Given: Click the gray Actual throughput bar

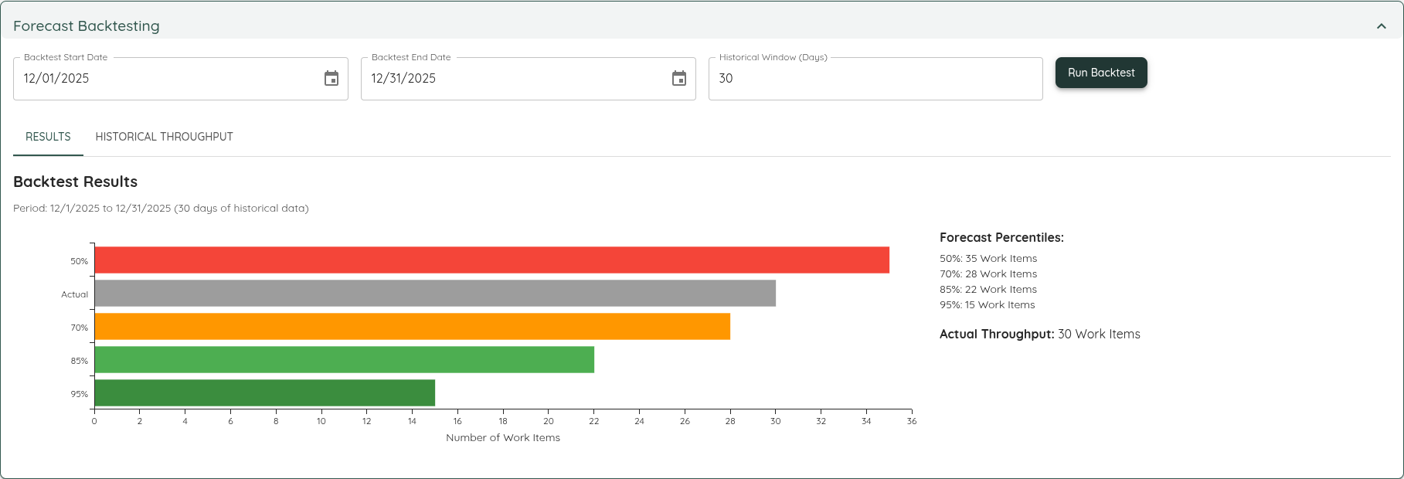Looking at the screenshot, I should tap(435, 294).
